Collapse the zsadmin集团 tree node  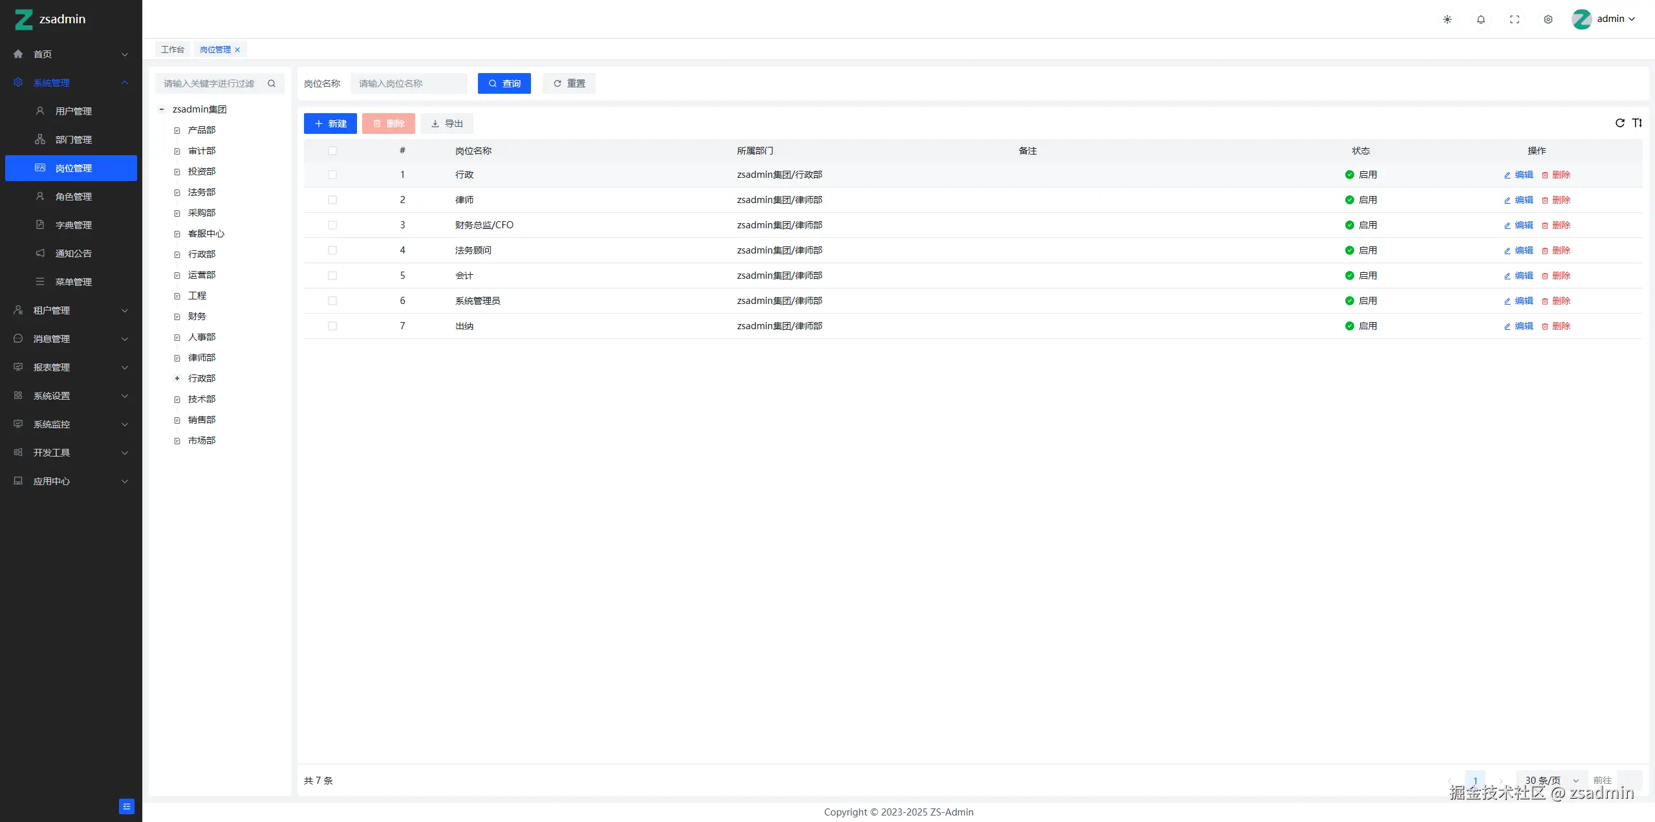[x=162, y=109]
